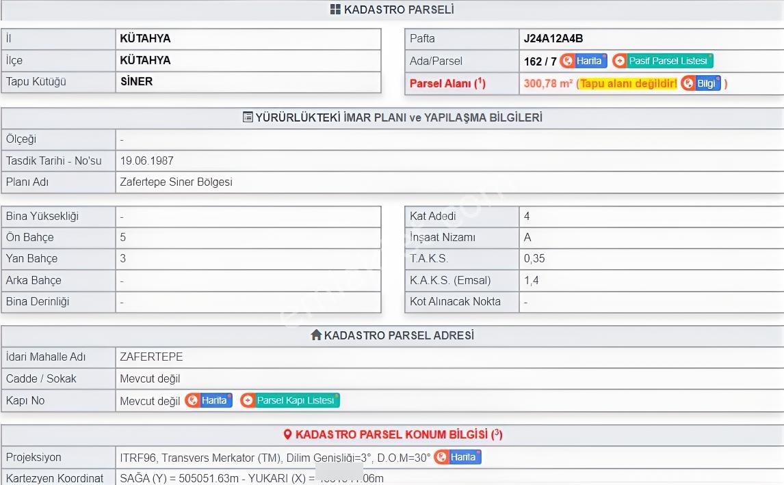Image resolution: width=784 pixels, height=485 pixels.
Task: Click the location pin beside KADASTRO PARSEL KONUM BİLGİSİ
Action: (x=287, y=434)
